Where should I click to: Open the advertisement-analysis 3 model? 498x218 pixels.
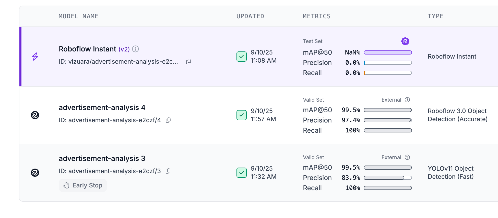tap(102, 158)
